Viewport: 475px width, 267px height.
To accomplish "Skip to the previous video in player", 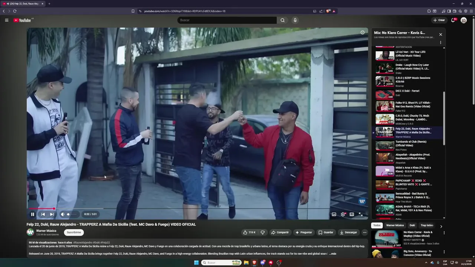I will coord(43,214).
